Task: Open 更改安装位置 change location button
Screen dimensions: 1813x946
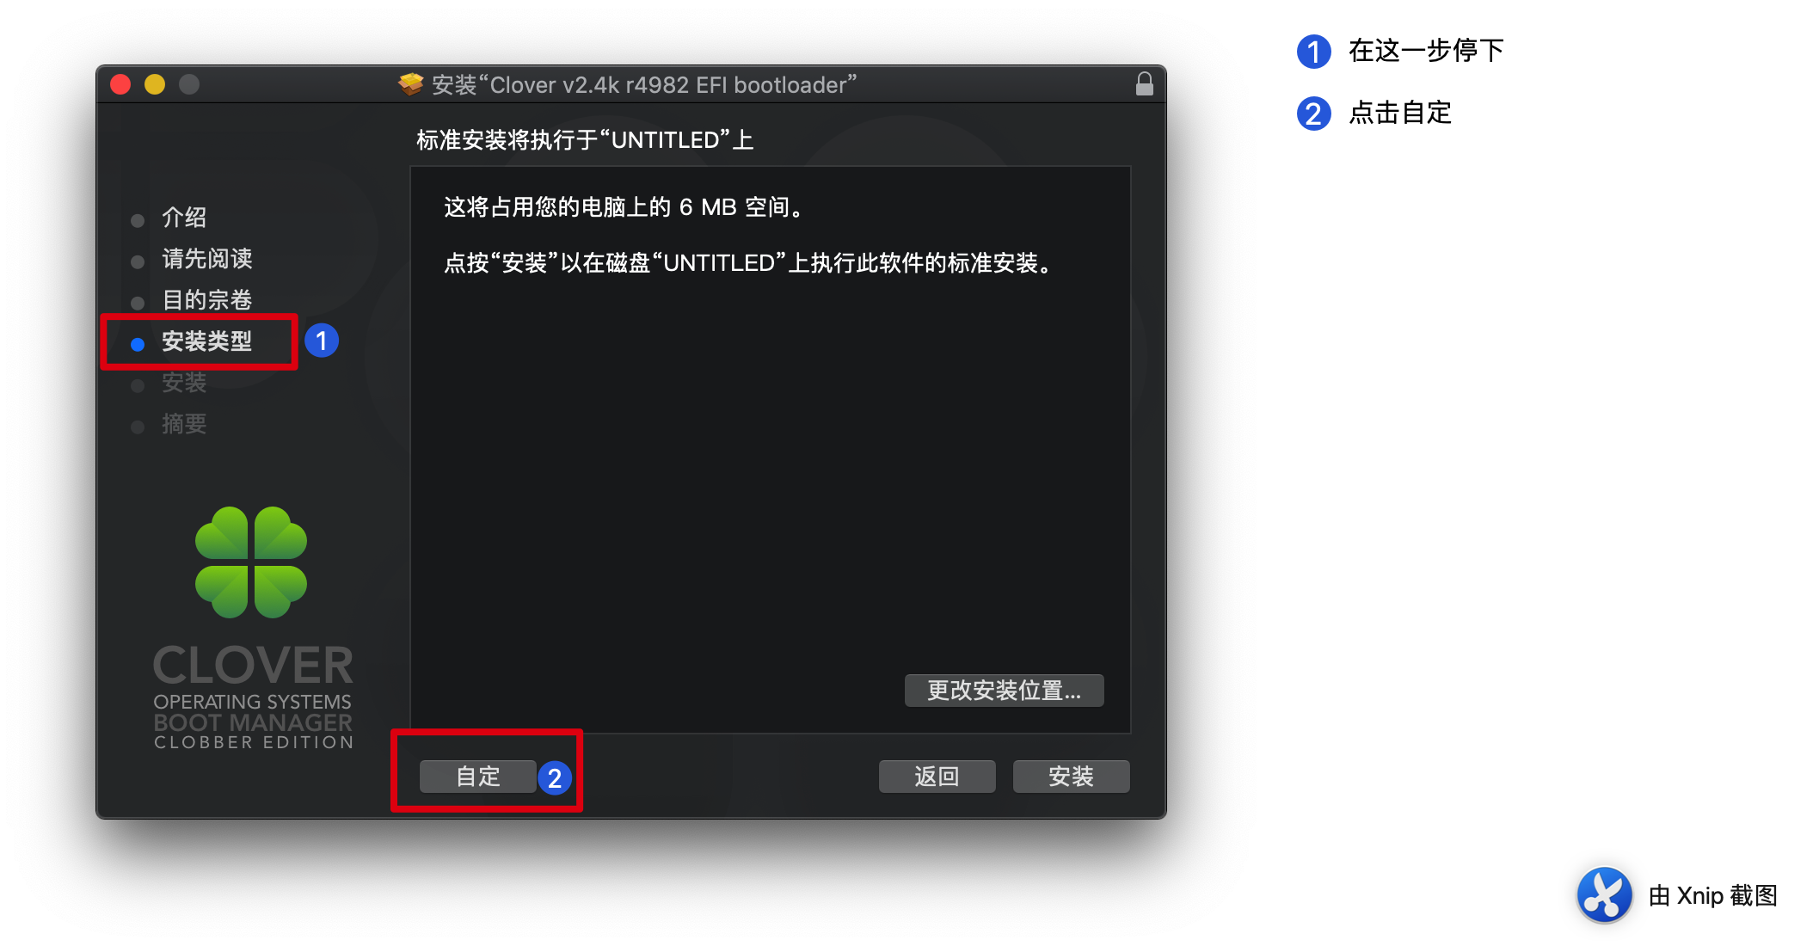Action: pyautogui.click(x=1004, y=691)
